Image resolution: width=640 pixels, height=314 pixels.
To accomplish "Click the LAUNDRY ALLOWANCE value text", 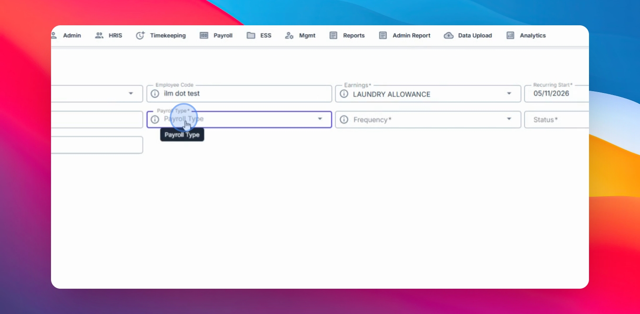I will point(391,94).
